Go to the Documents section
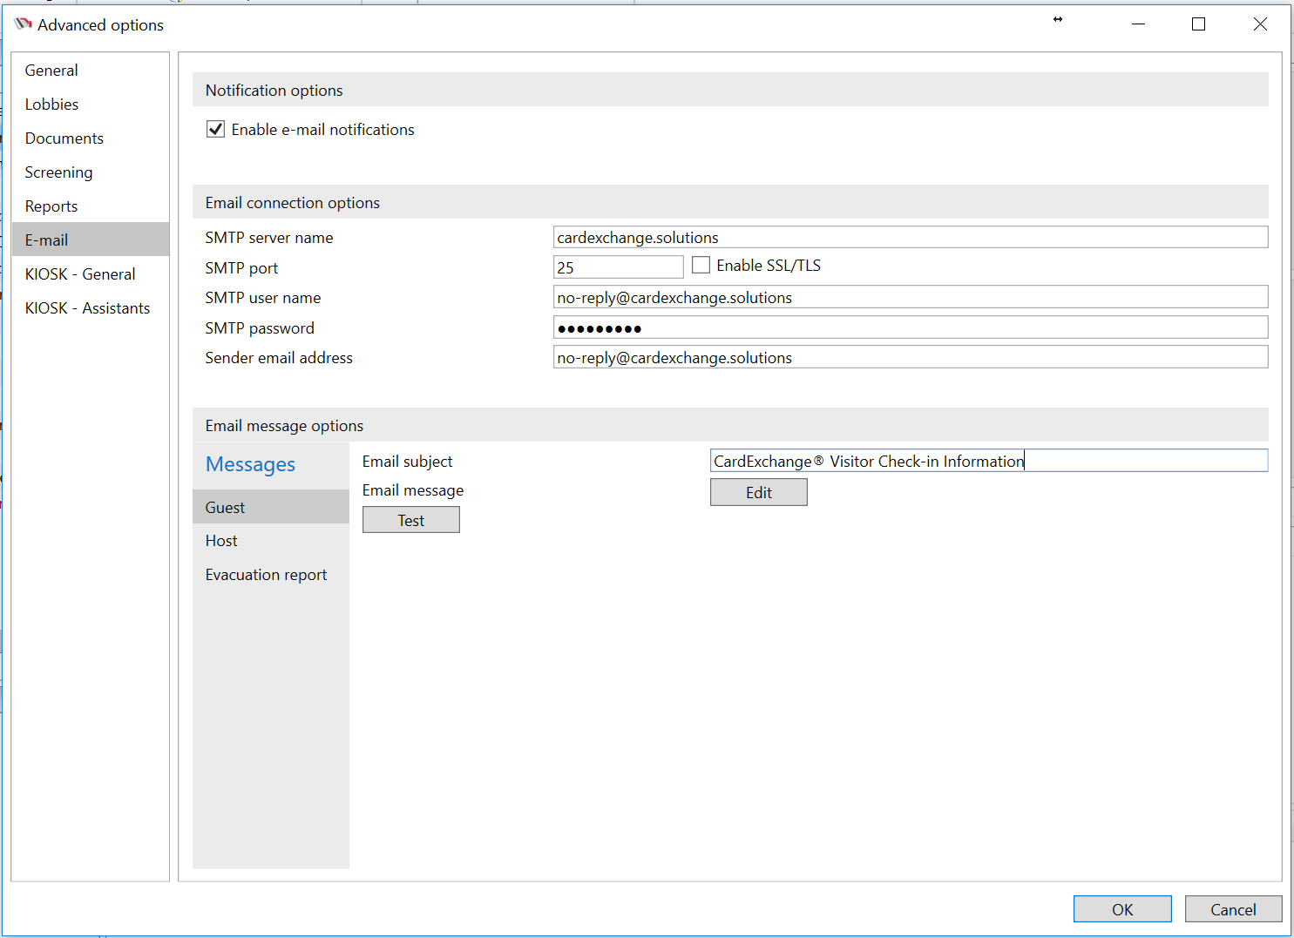The height and width of the screenshot is (938, 1294). 91,138
